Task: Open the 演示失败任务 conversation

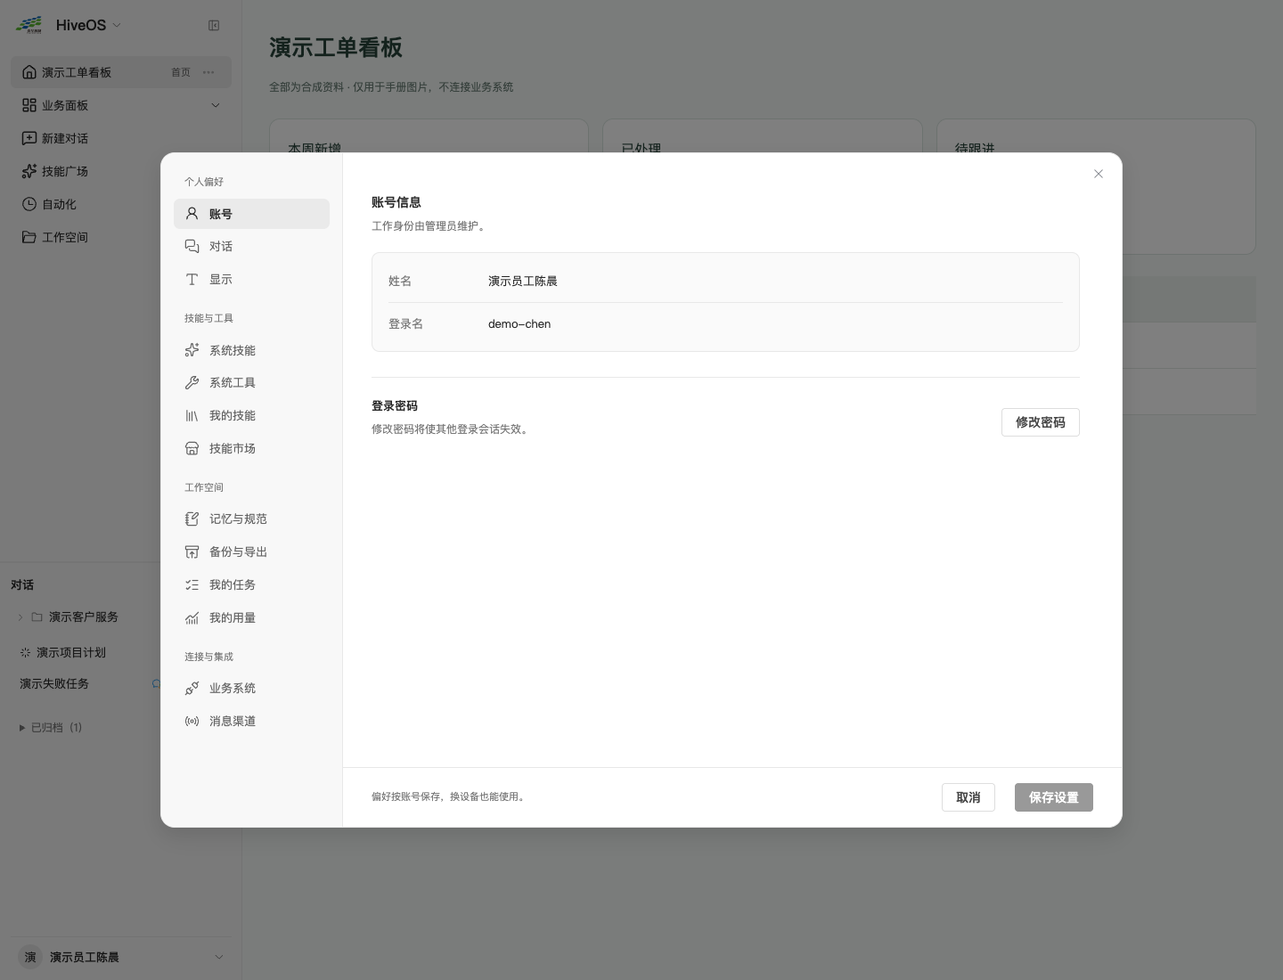Action: click(54, 684)
